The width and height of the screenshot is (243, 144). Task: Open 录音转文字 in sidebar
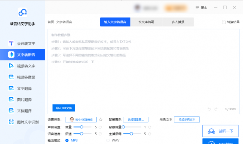22,44
